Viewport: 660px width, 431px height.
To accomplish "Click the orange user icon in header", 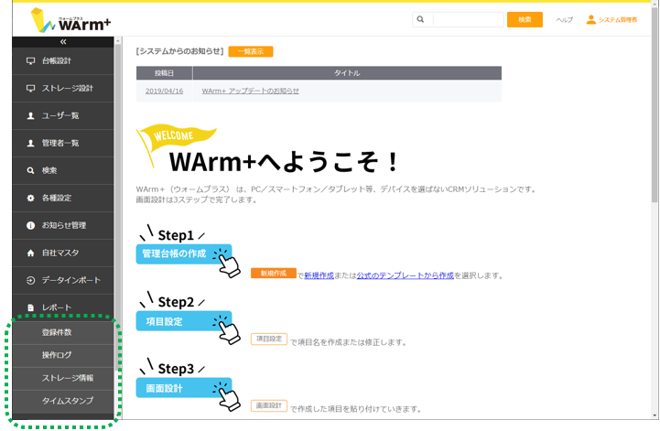I will [x=591, y=19].
